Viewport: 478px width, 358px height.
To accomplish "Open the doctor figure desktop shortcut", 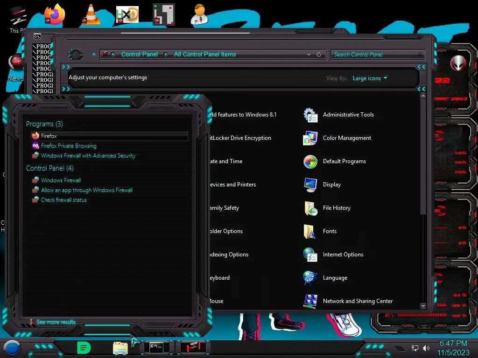I will [x=199, y=14].
